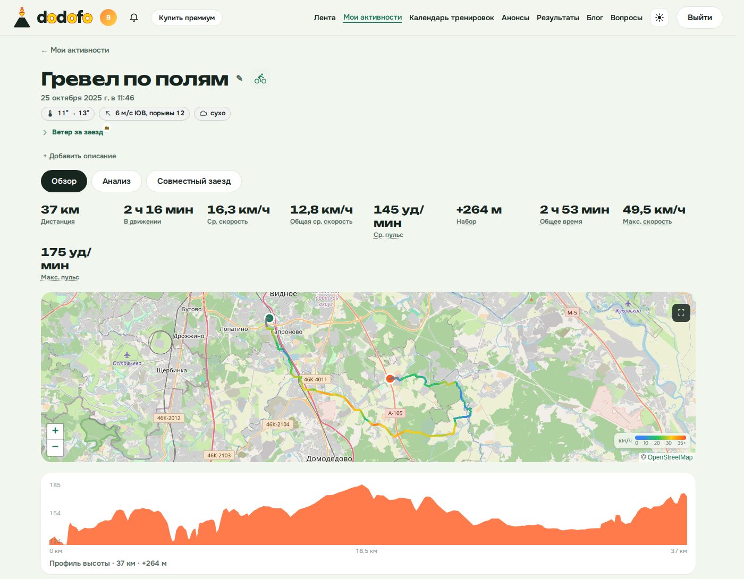Click the "Набор" elevation gain label

[x=467, y=222]
